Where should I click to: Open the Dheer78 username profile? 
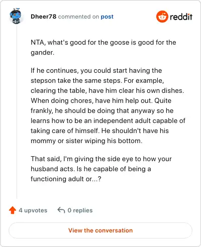pyautogui.click(x=43, y=17)
